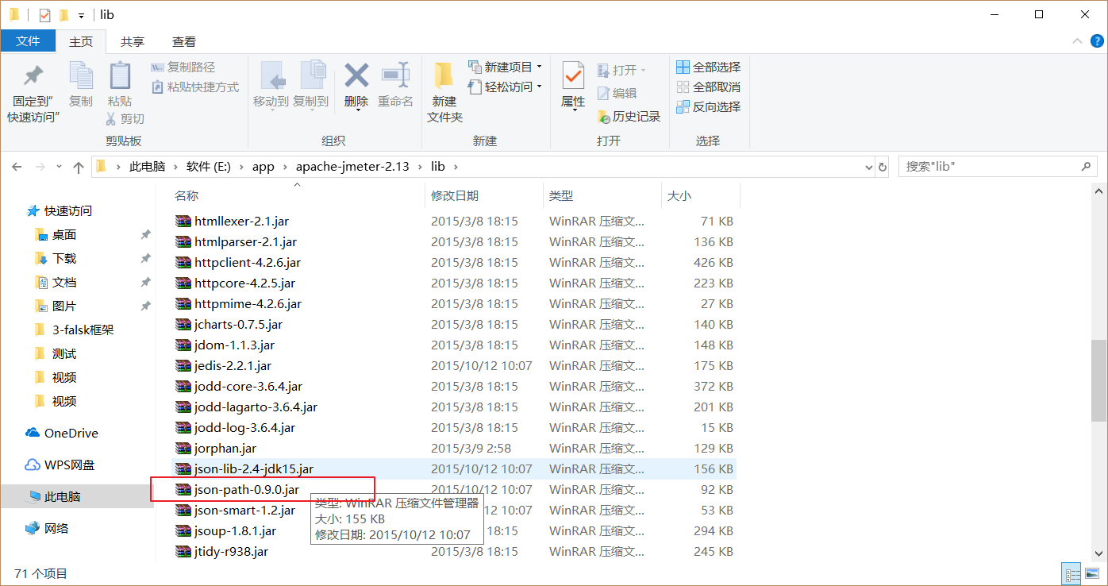Switch to the Home (主页) tab
The image size is (1108, 586).
(81, 41)
